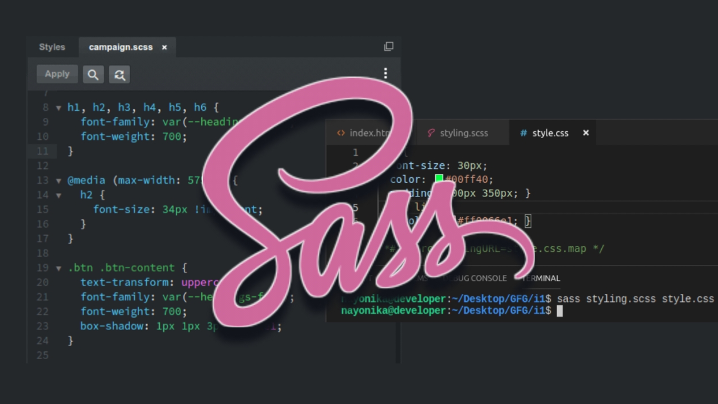Click the HTML icon on index.html tab
Viewport: 718px width, 404px height.
[x=340, y=133]
